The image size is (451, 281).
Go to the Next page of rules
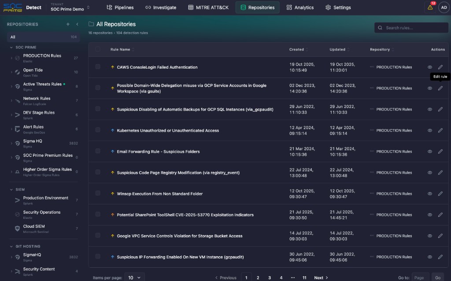(x=321, y=277)
